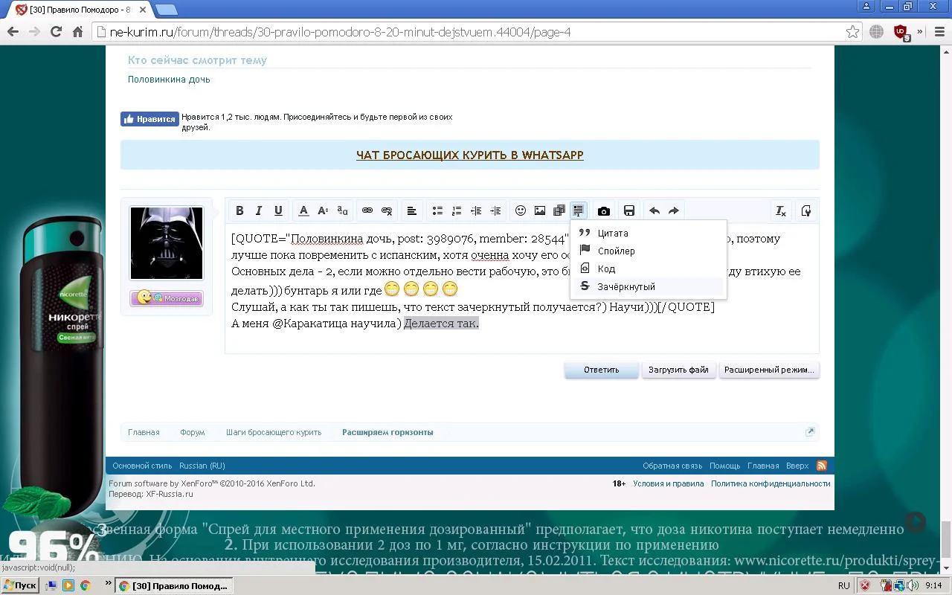Undo the last editing action
Image resolution: width=952 pixels, height=595 pixels.
pos(654,210)
